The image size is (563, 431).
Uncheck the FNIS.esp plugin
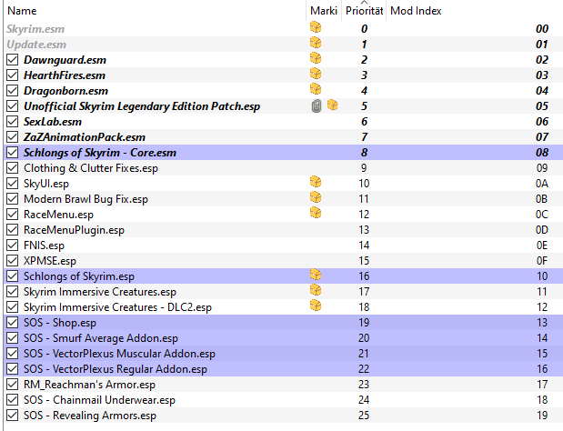click(x=12, y=246)
